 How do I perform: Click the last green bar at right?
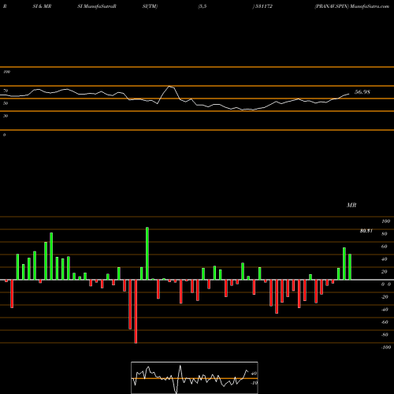(x=350, y=267)
